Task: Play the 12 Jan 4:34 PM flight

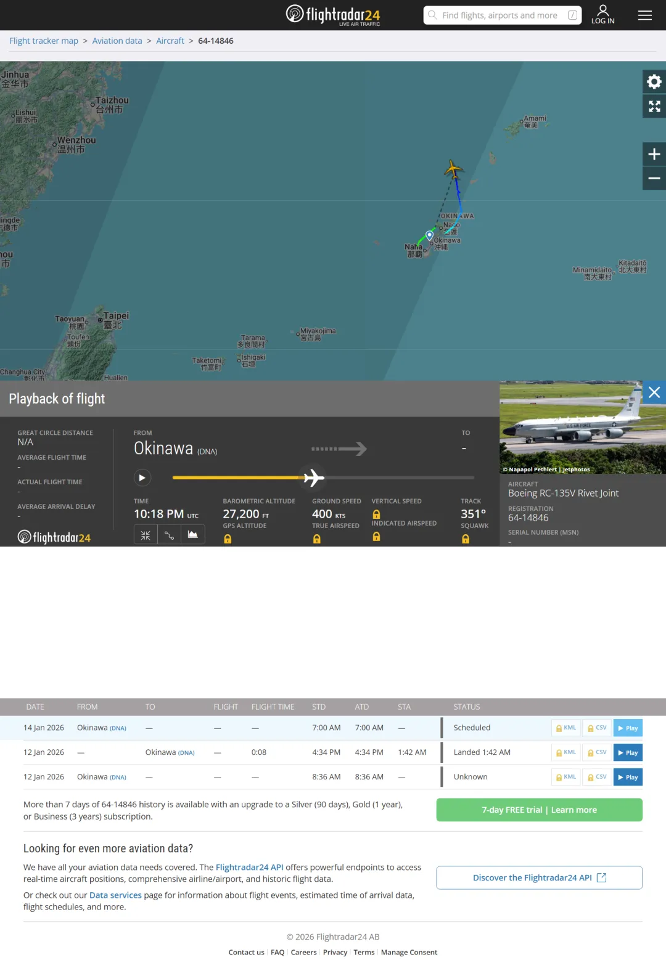Action: (628, 752)
